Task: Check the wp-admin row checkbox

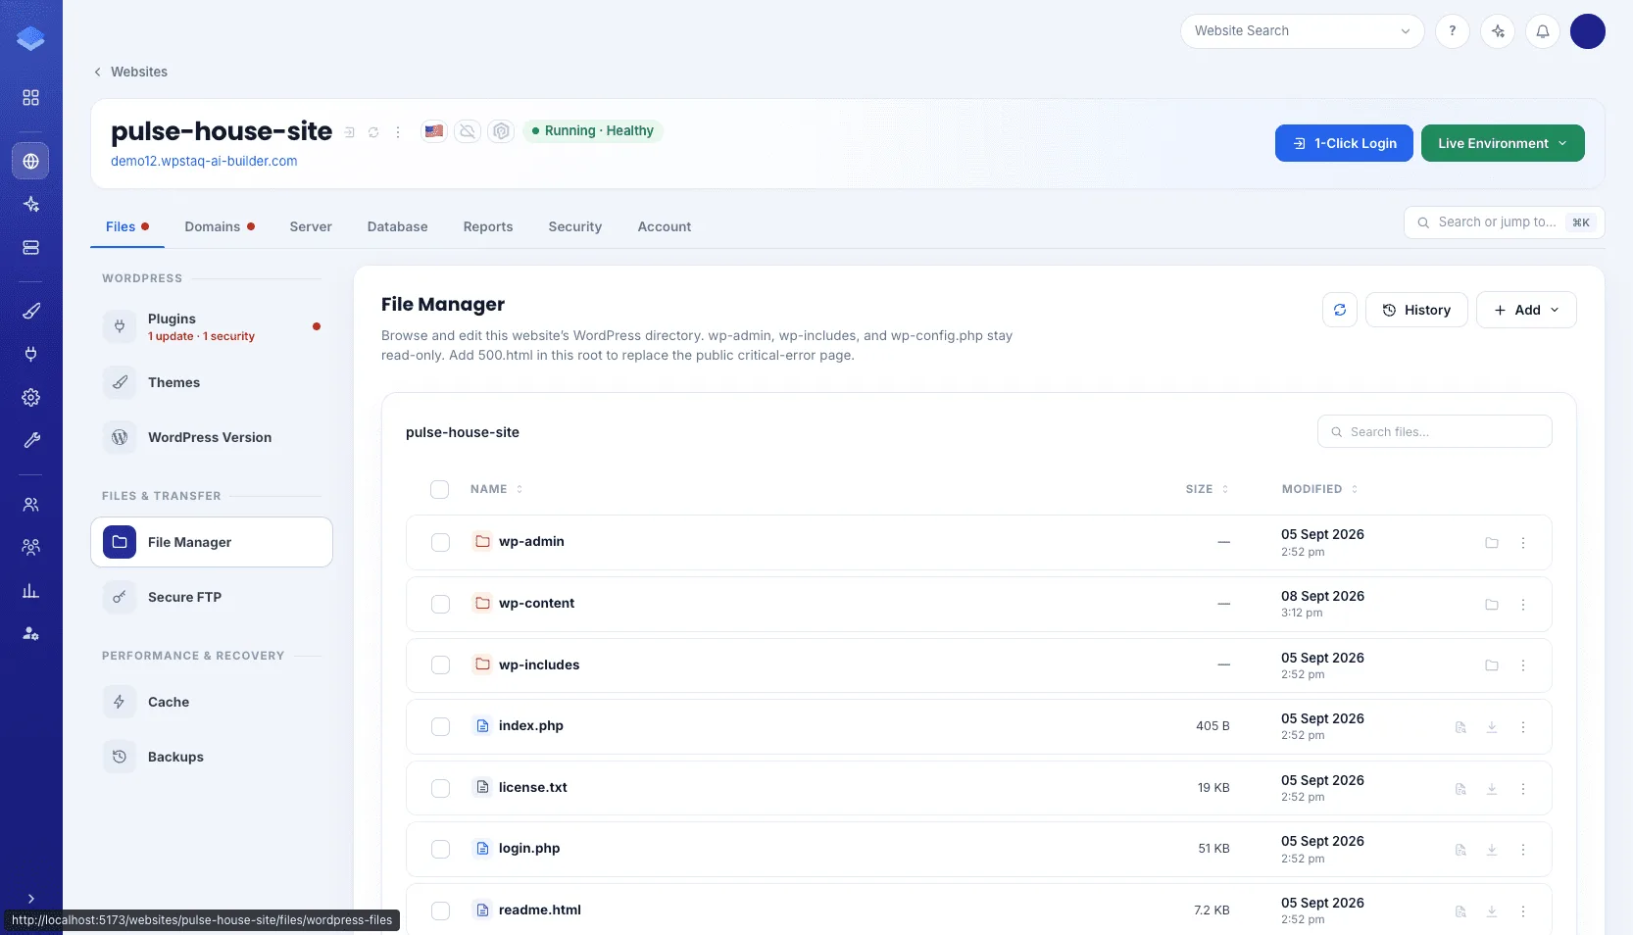Action: (x=441, y=542)
